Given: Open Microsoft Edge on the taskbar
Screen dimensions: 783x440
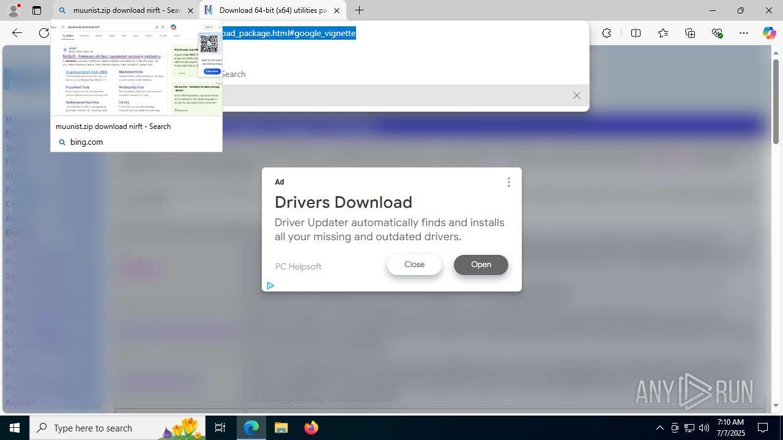Looking at the screenshot, I should click(251, 428).
